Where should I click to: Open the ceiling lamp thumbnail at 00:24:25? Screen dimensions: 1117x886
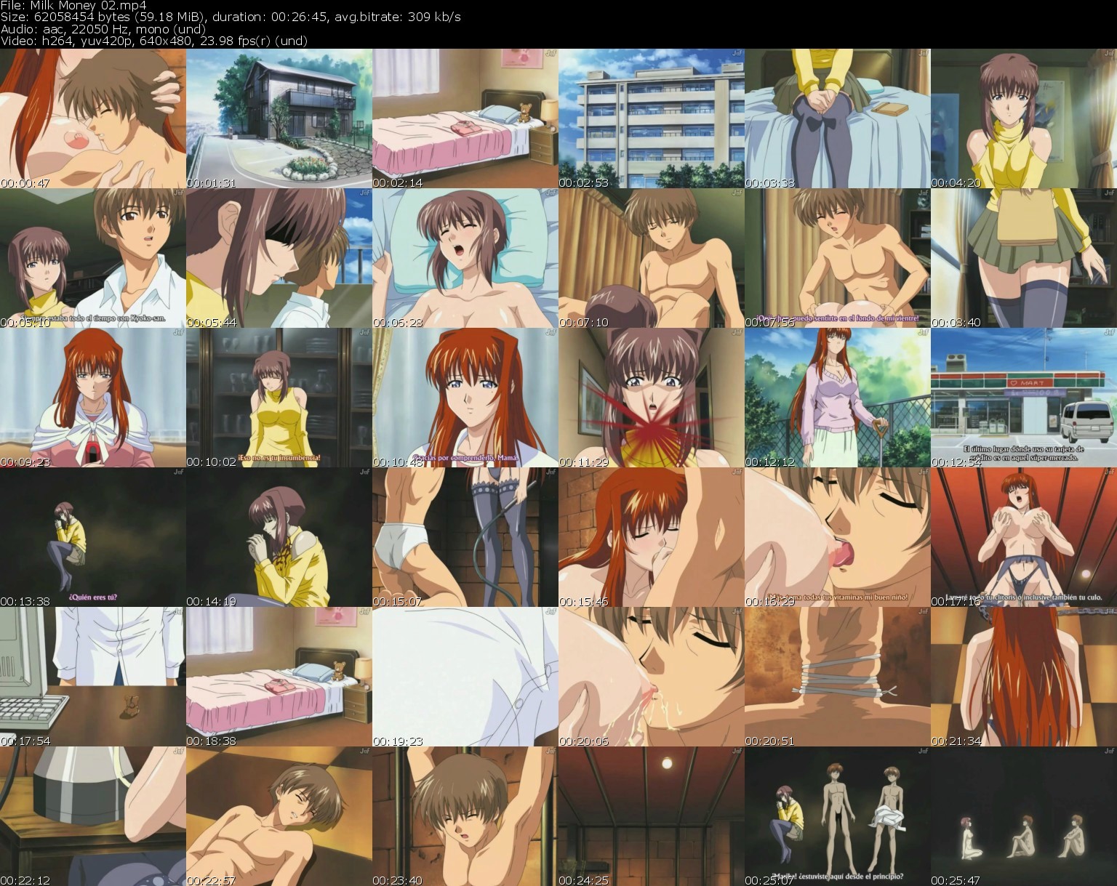pyautogui.click(x=652, y=816)
